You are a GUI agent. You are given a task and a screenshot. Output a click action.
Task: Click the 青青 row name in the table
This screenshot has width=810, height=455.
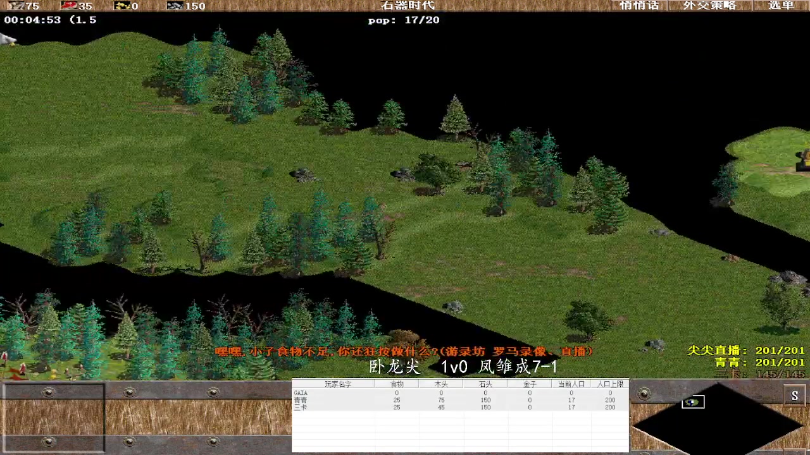[x=301, y=401]
